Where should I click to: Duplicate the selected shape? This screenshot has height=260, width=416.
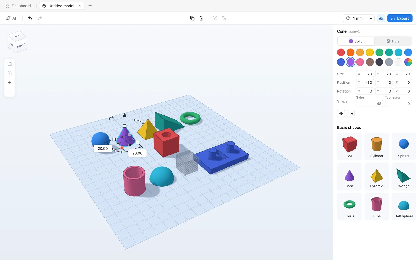point(192,18)
